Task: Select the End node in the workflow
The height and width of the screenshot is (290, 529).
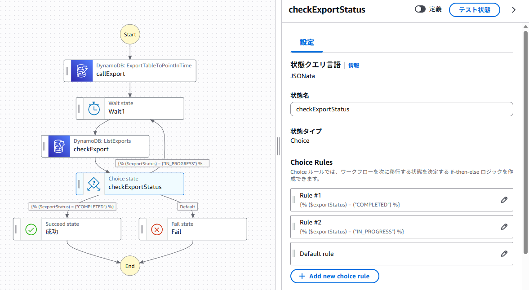Action: pyautogui.click(x=130, y=266)
